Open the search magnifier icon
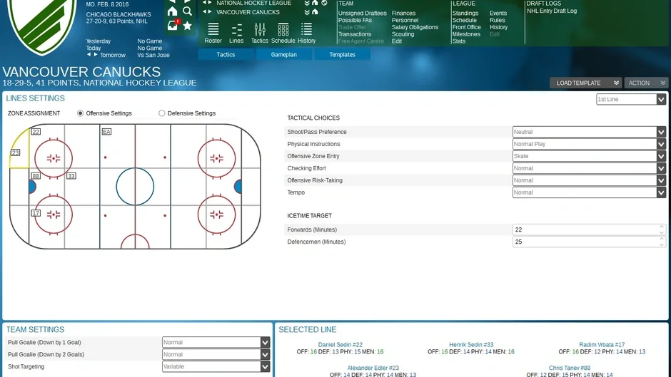This screenshot has height=377, width=671. tap(187, 11)
